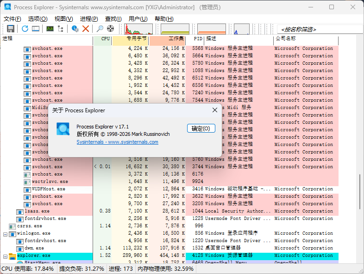Viewport: 364px width, 274px height.
Task: Select the dwm.exe process row
Action: (x=169, y=249)
